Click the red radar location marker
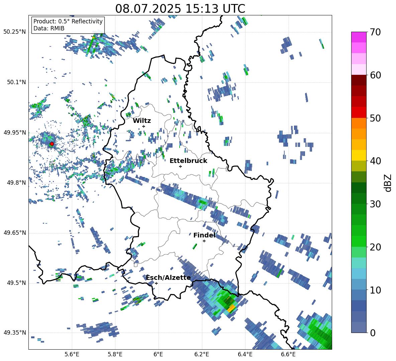 tap(52, 144)
